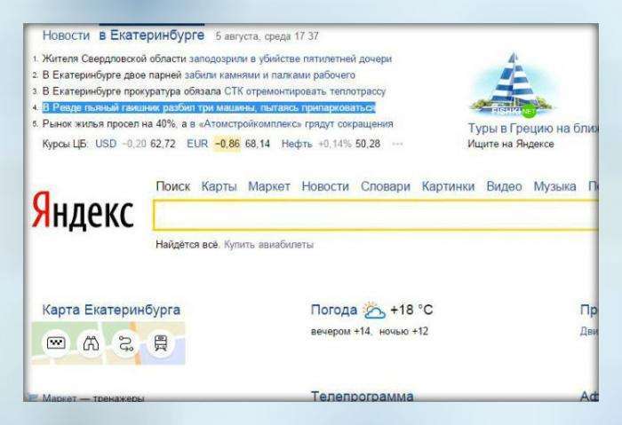Image resolution: width=622 pixels, height=425 pixels.
Task: Click evening forecast вечером +14
Action: 341,331
